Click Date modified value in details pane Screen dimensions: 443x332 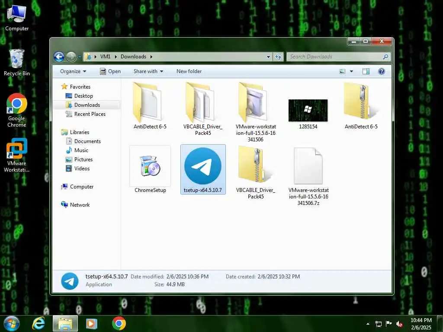tap(187, 277)
